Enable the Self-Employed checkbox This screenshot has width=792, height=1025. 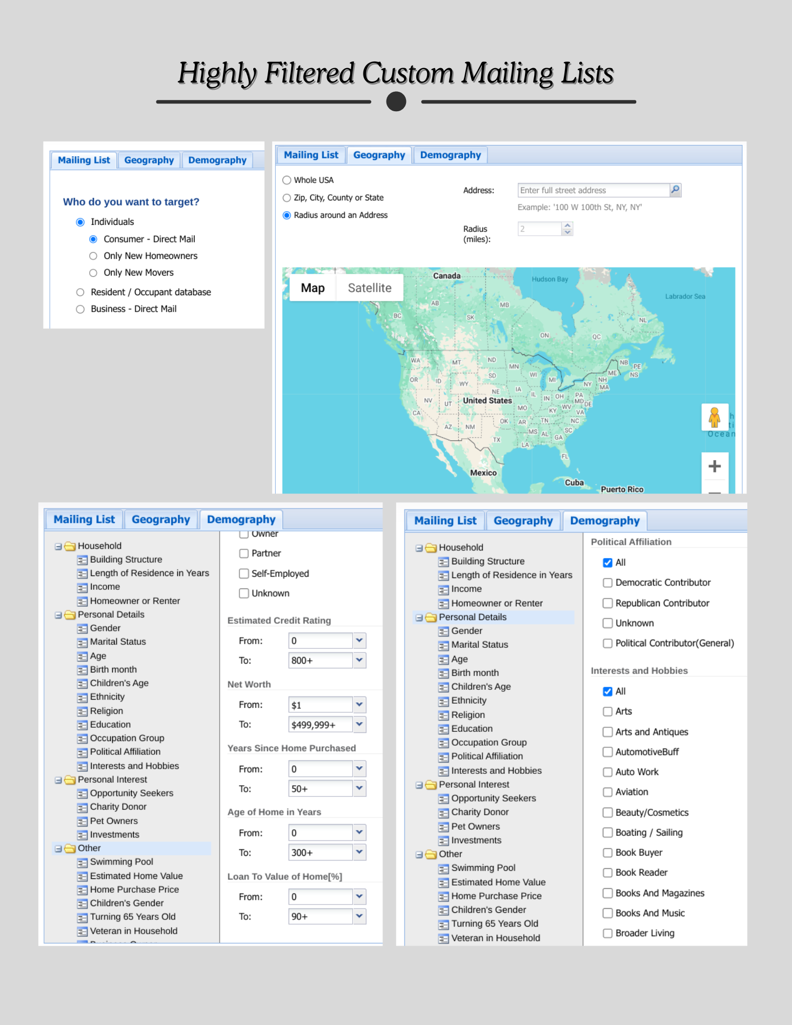pos(244,573)
